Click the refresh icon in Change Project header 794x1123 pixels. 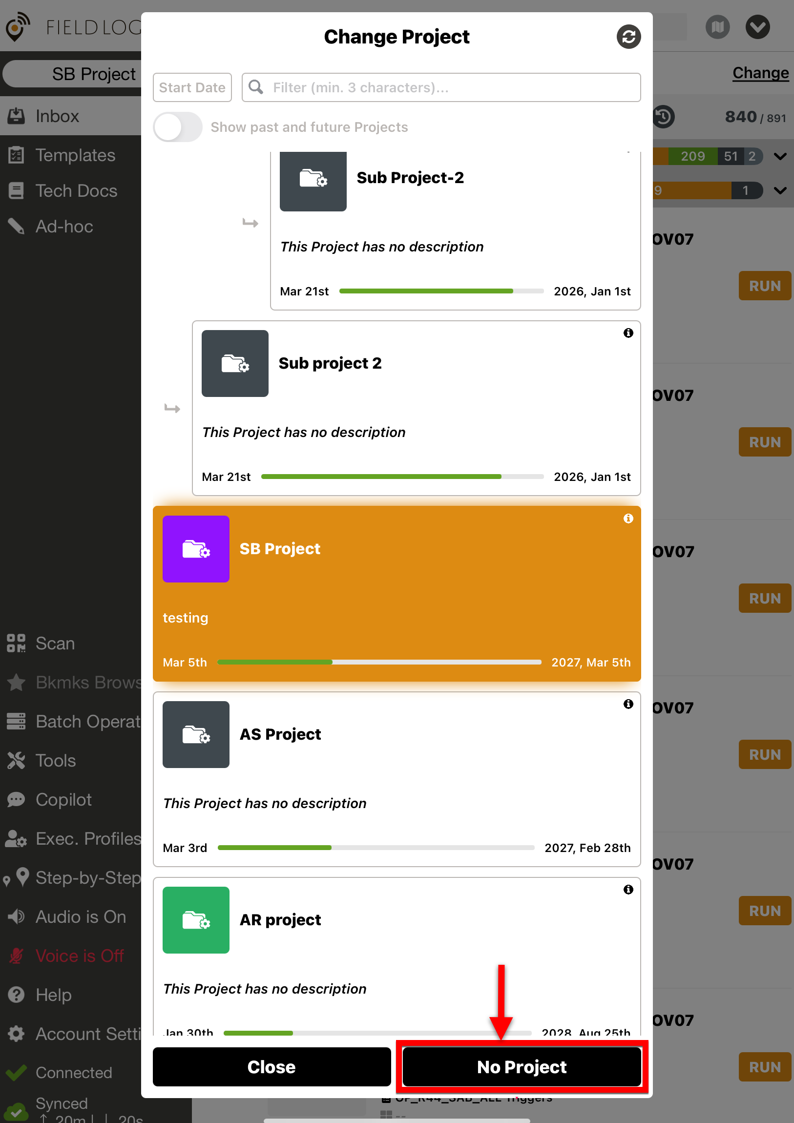pos(628,37)
